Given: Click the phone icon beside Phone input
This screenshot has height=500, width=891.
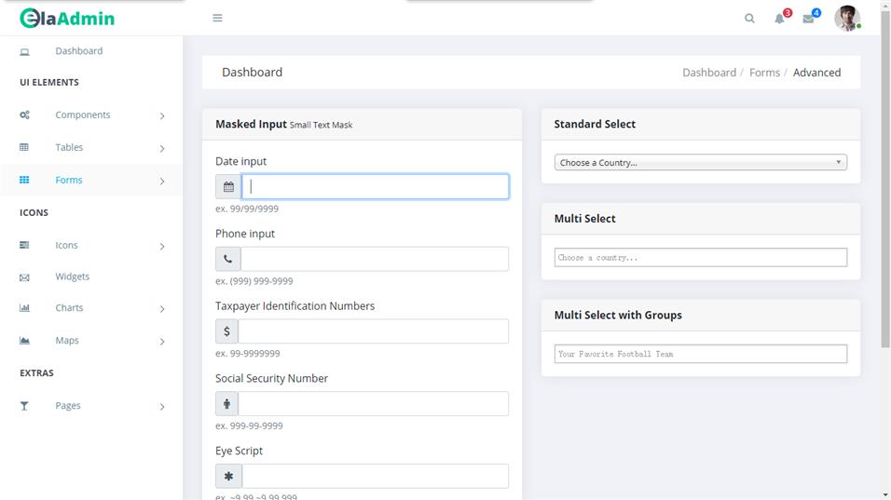Looking at the screenshot, I should (x=228, y=259).
